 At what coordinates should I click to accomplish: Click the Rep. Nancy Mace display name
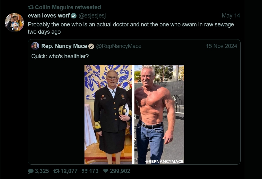64,46
